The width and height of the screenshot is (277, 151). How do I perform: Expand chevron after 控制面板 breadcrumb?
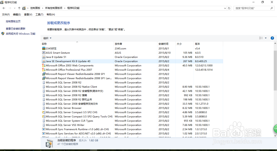click(x=42, y=8)
